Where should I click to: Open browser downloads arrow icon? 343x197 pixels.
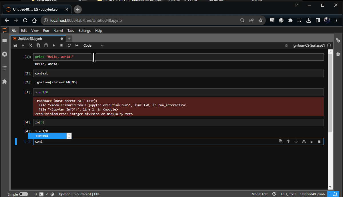(x=309, y=20)
